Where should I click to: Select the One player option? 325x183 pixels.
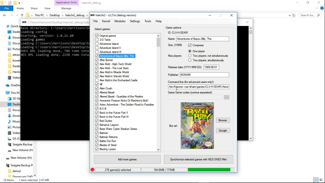point(190,51)
